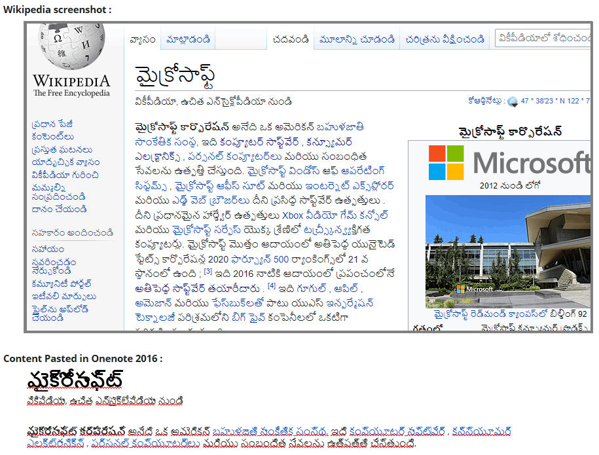599x455 pixels.
Task: Select the చదవండి read tab
Action: point(290,39)
